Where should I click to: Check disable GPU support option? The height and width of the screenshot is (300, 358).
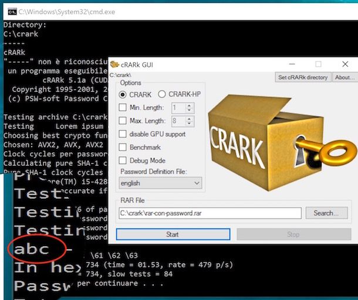click(123, 134)
